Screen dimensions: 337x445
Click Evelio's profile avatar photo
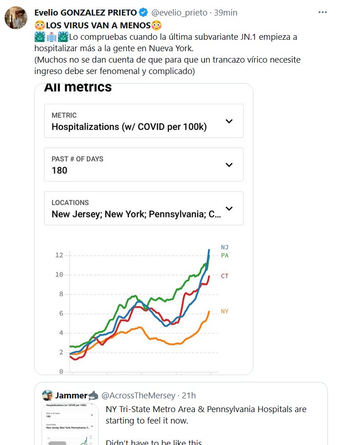click(16, 18)
